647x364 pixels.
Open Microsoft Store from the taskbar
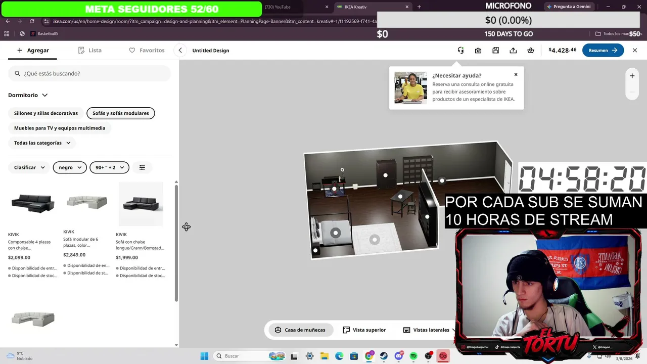point(354,356)
